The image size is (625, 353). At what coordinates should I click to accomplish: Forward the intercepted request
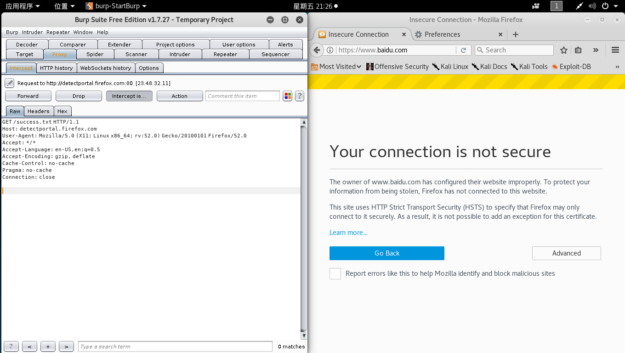(28, 96)
